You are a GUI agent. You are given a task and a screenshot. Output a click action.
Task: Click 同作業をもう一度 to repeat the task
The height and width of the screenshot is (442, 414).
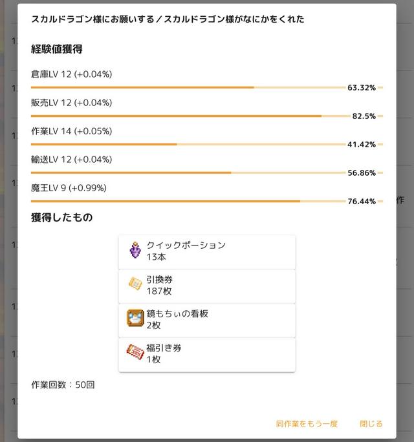pos(307,424)
